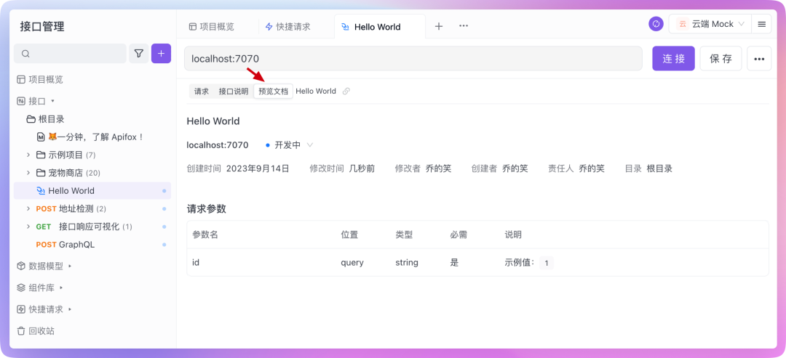Image resolution: width=786 pixels, height=358 pixels.
Task: Click the 参数名 column header
Action: (205, 235)
